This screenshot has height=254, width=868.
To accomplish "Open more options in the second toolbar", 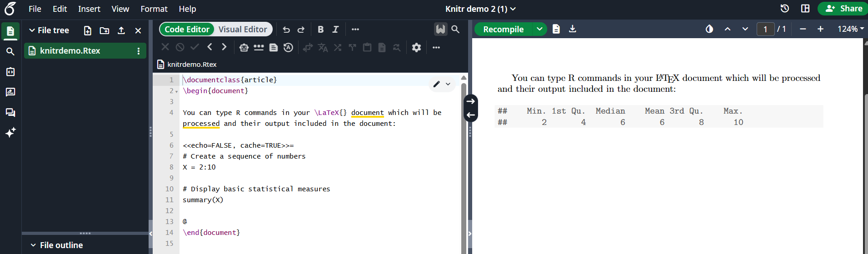I will pyautogui.click(x=436, y=47).
